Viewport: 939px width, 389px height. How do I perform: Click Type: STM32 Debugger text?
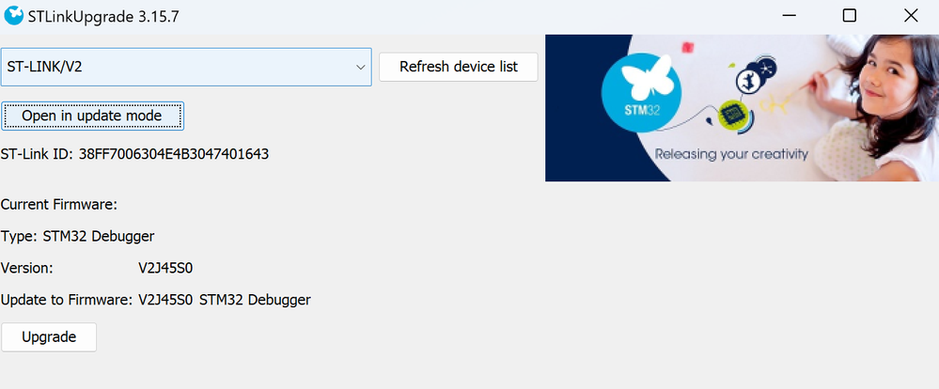point(78,236)
